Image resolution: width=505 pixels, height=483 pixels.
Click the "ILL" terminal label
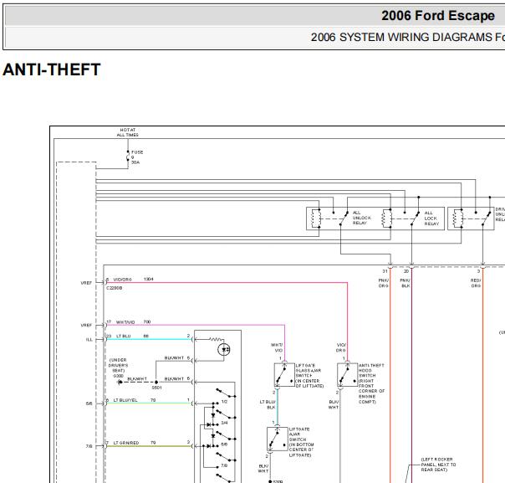[x=89, y=340]
